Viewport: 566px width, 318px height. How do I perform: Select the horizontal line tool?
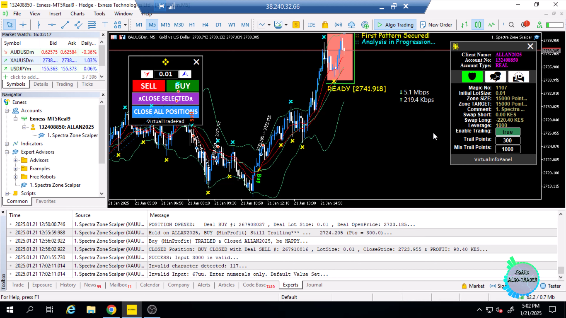[x=51, y=24]
